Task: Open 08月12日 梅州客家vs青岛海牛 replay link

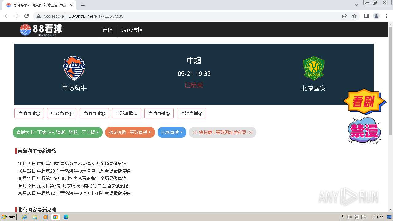Action: pyautogui.click(x=72, y=178)
